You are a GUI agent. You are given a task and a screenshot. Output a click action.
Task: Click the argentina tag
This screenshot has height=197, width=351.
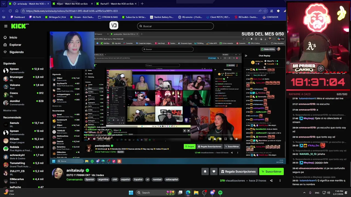(x=103, y=179)
